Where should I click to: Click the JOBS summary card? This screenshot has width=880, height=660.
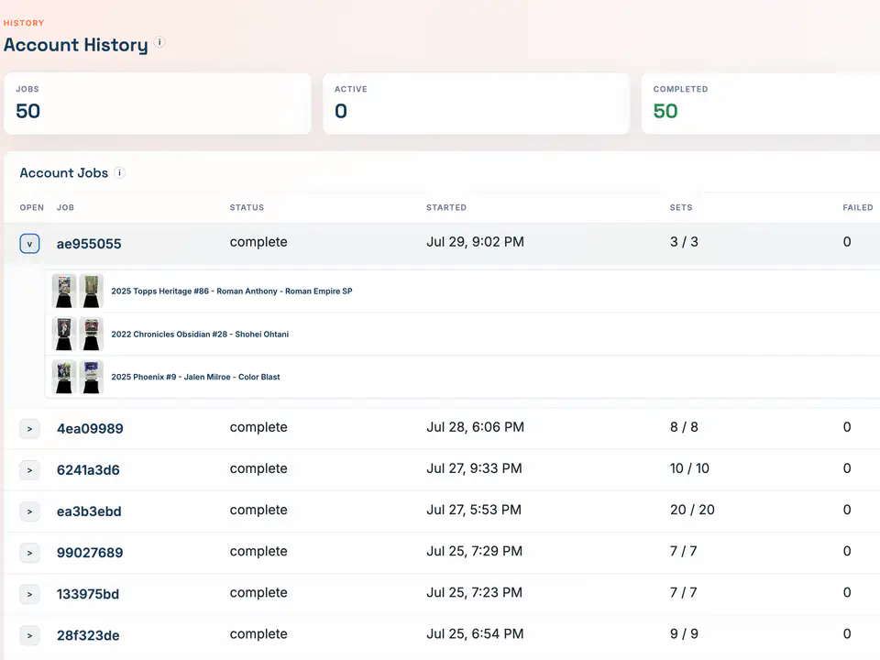158,104
